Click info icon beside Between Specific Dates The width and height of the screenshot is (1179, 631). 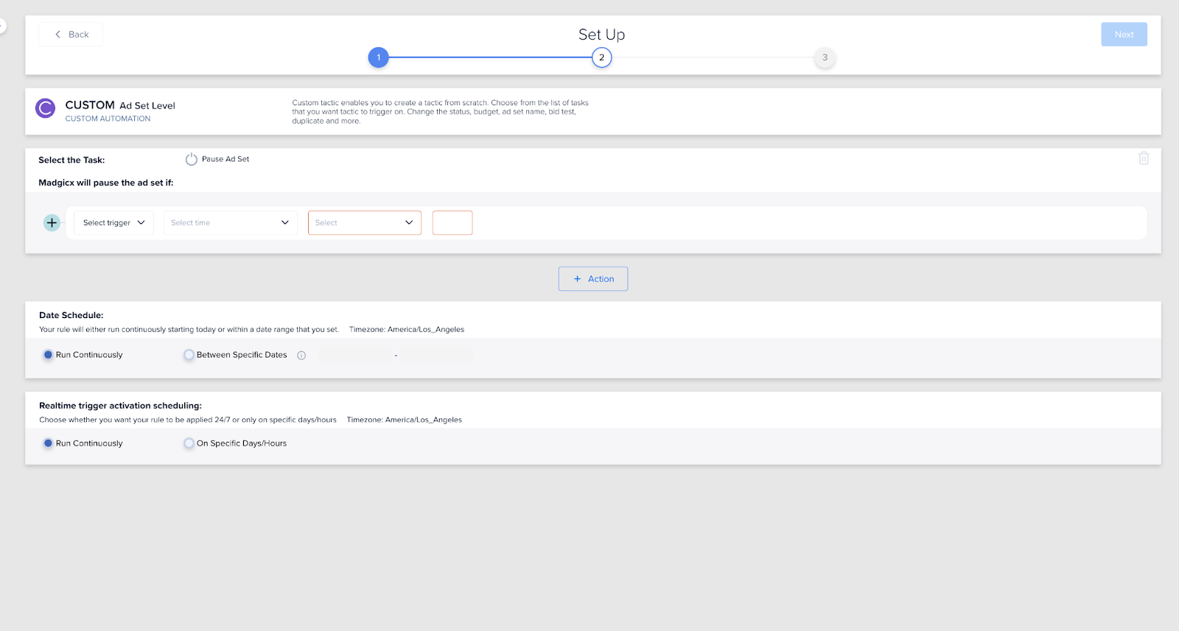point(301,356)
